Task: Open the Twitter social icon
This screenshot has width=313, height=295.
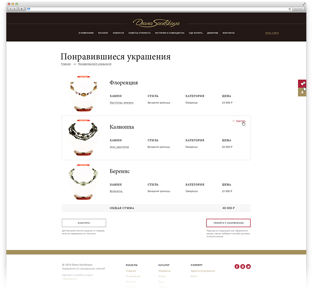Action: (248, 266)
